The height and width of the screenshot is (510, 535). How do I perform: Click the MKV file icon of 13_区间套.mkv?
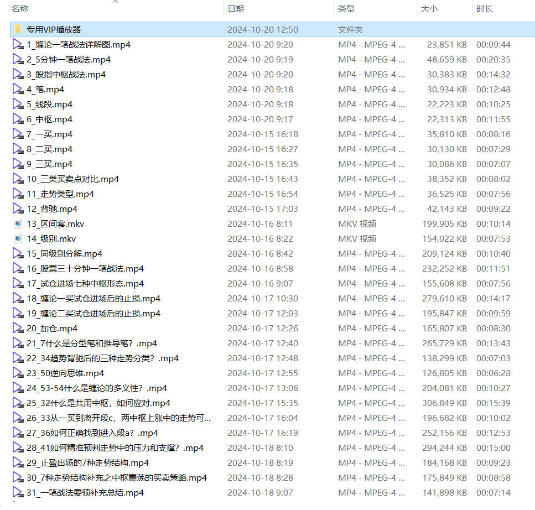[x=18, y=224]
